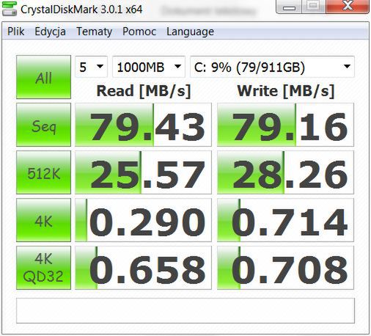This screenshot has height=336, width=371.
Task: Expand the test count dropdown showing 5
Action: click(91, 67)
